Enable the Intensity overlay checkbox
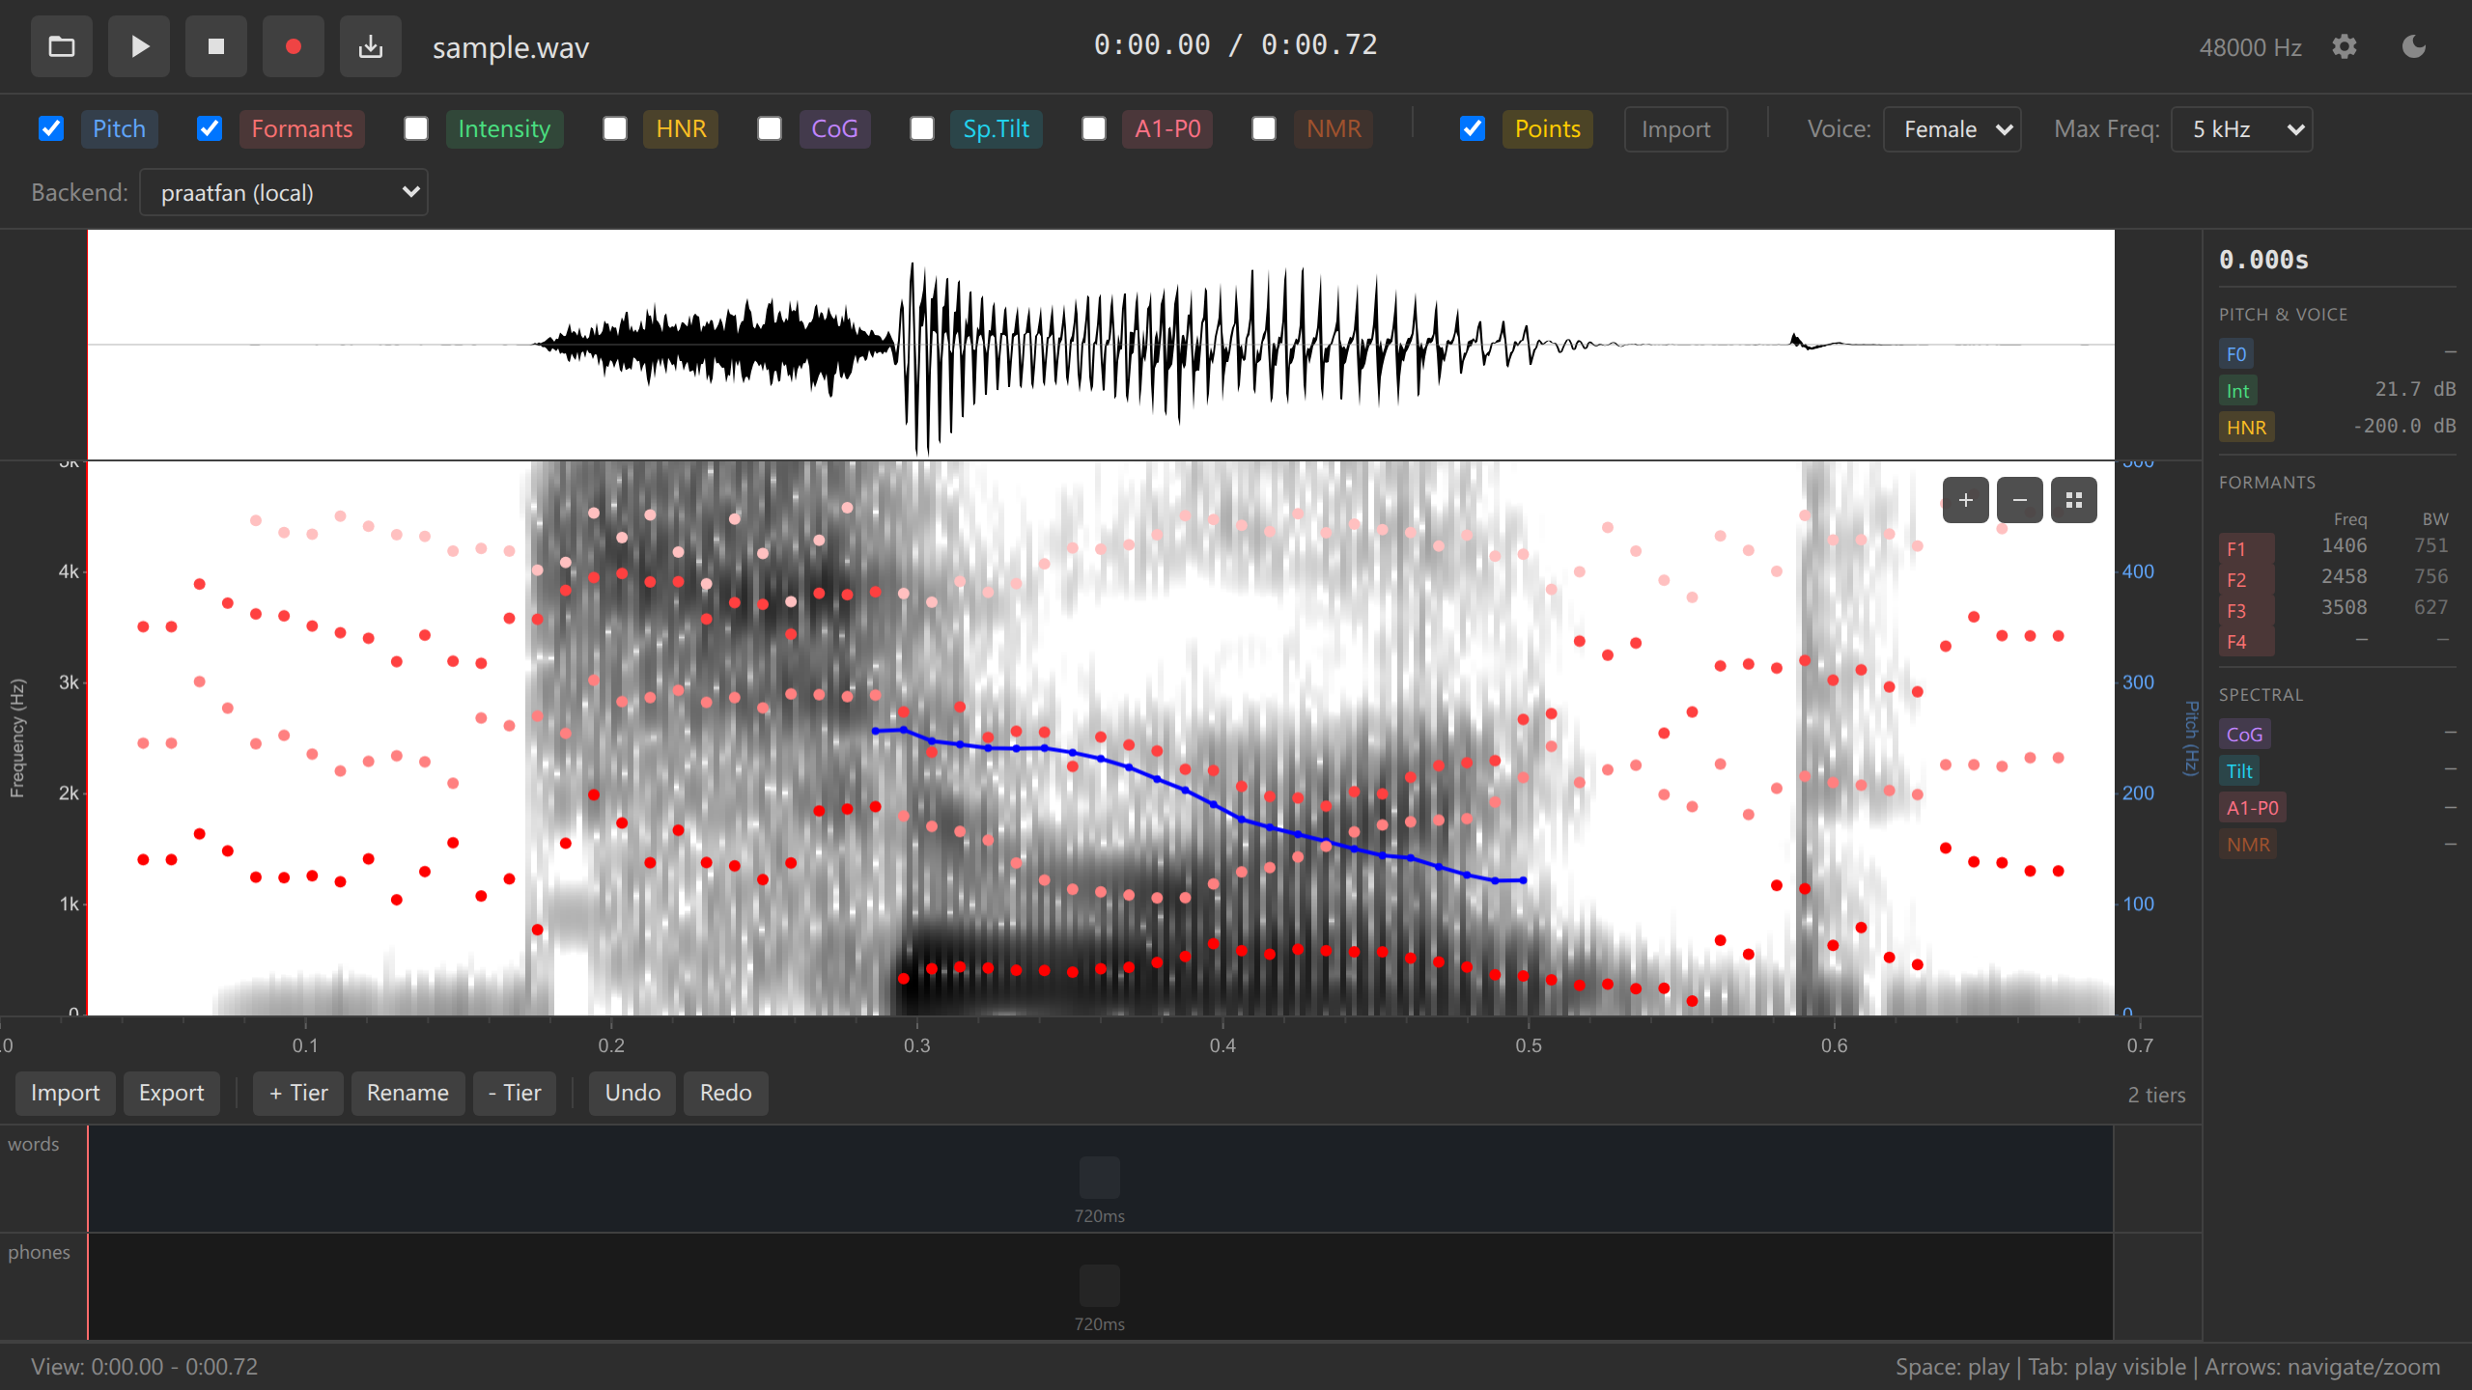This screenshot has width=2472, height=1390. (x=416, y=128)
